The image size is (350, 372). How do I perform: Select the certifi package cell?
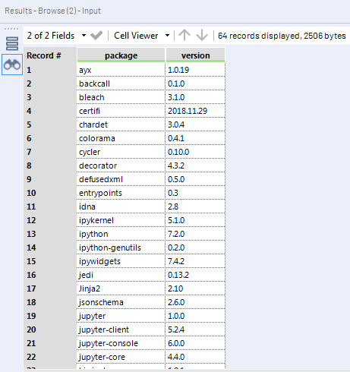(121, 111)
